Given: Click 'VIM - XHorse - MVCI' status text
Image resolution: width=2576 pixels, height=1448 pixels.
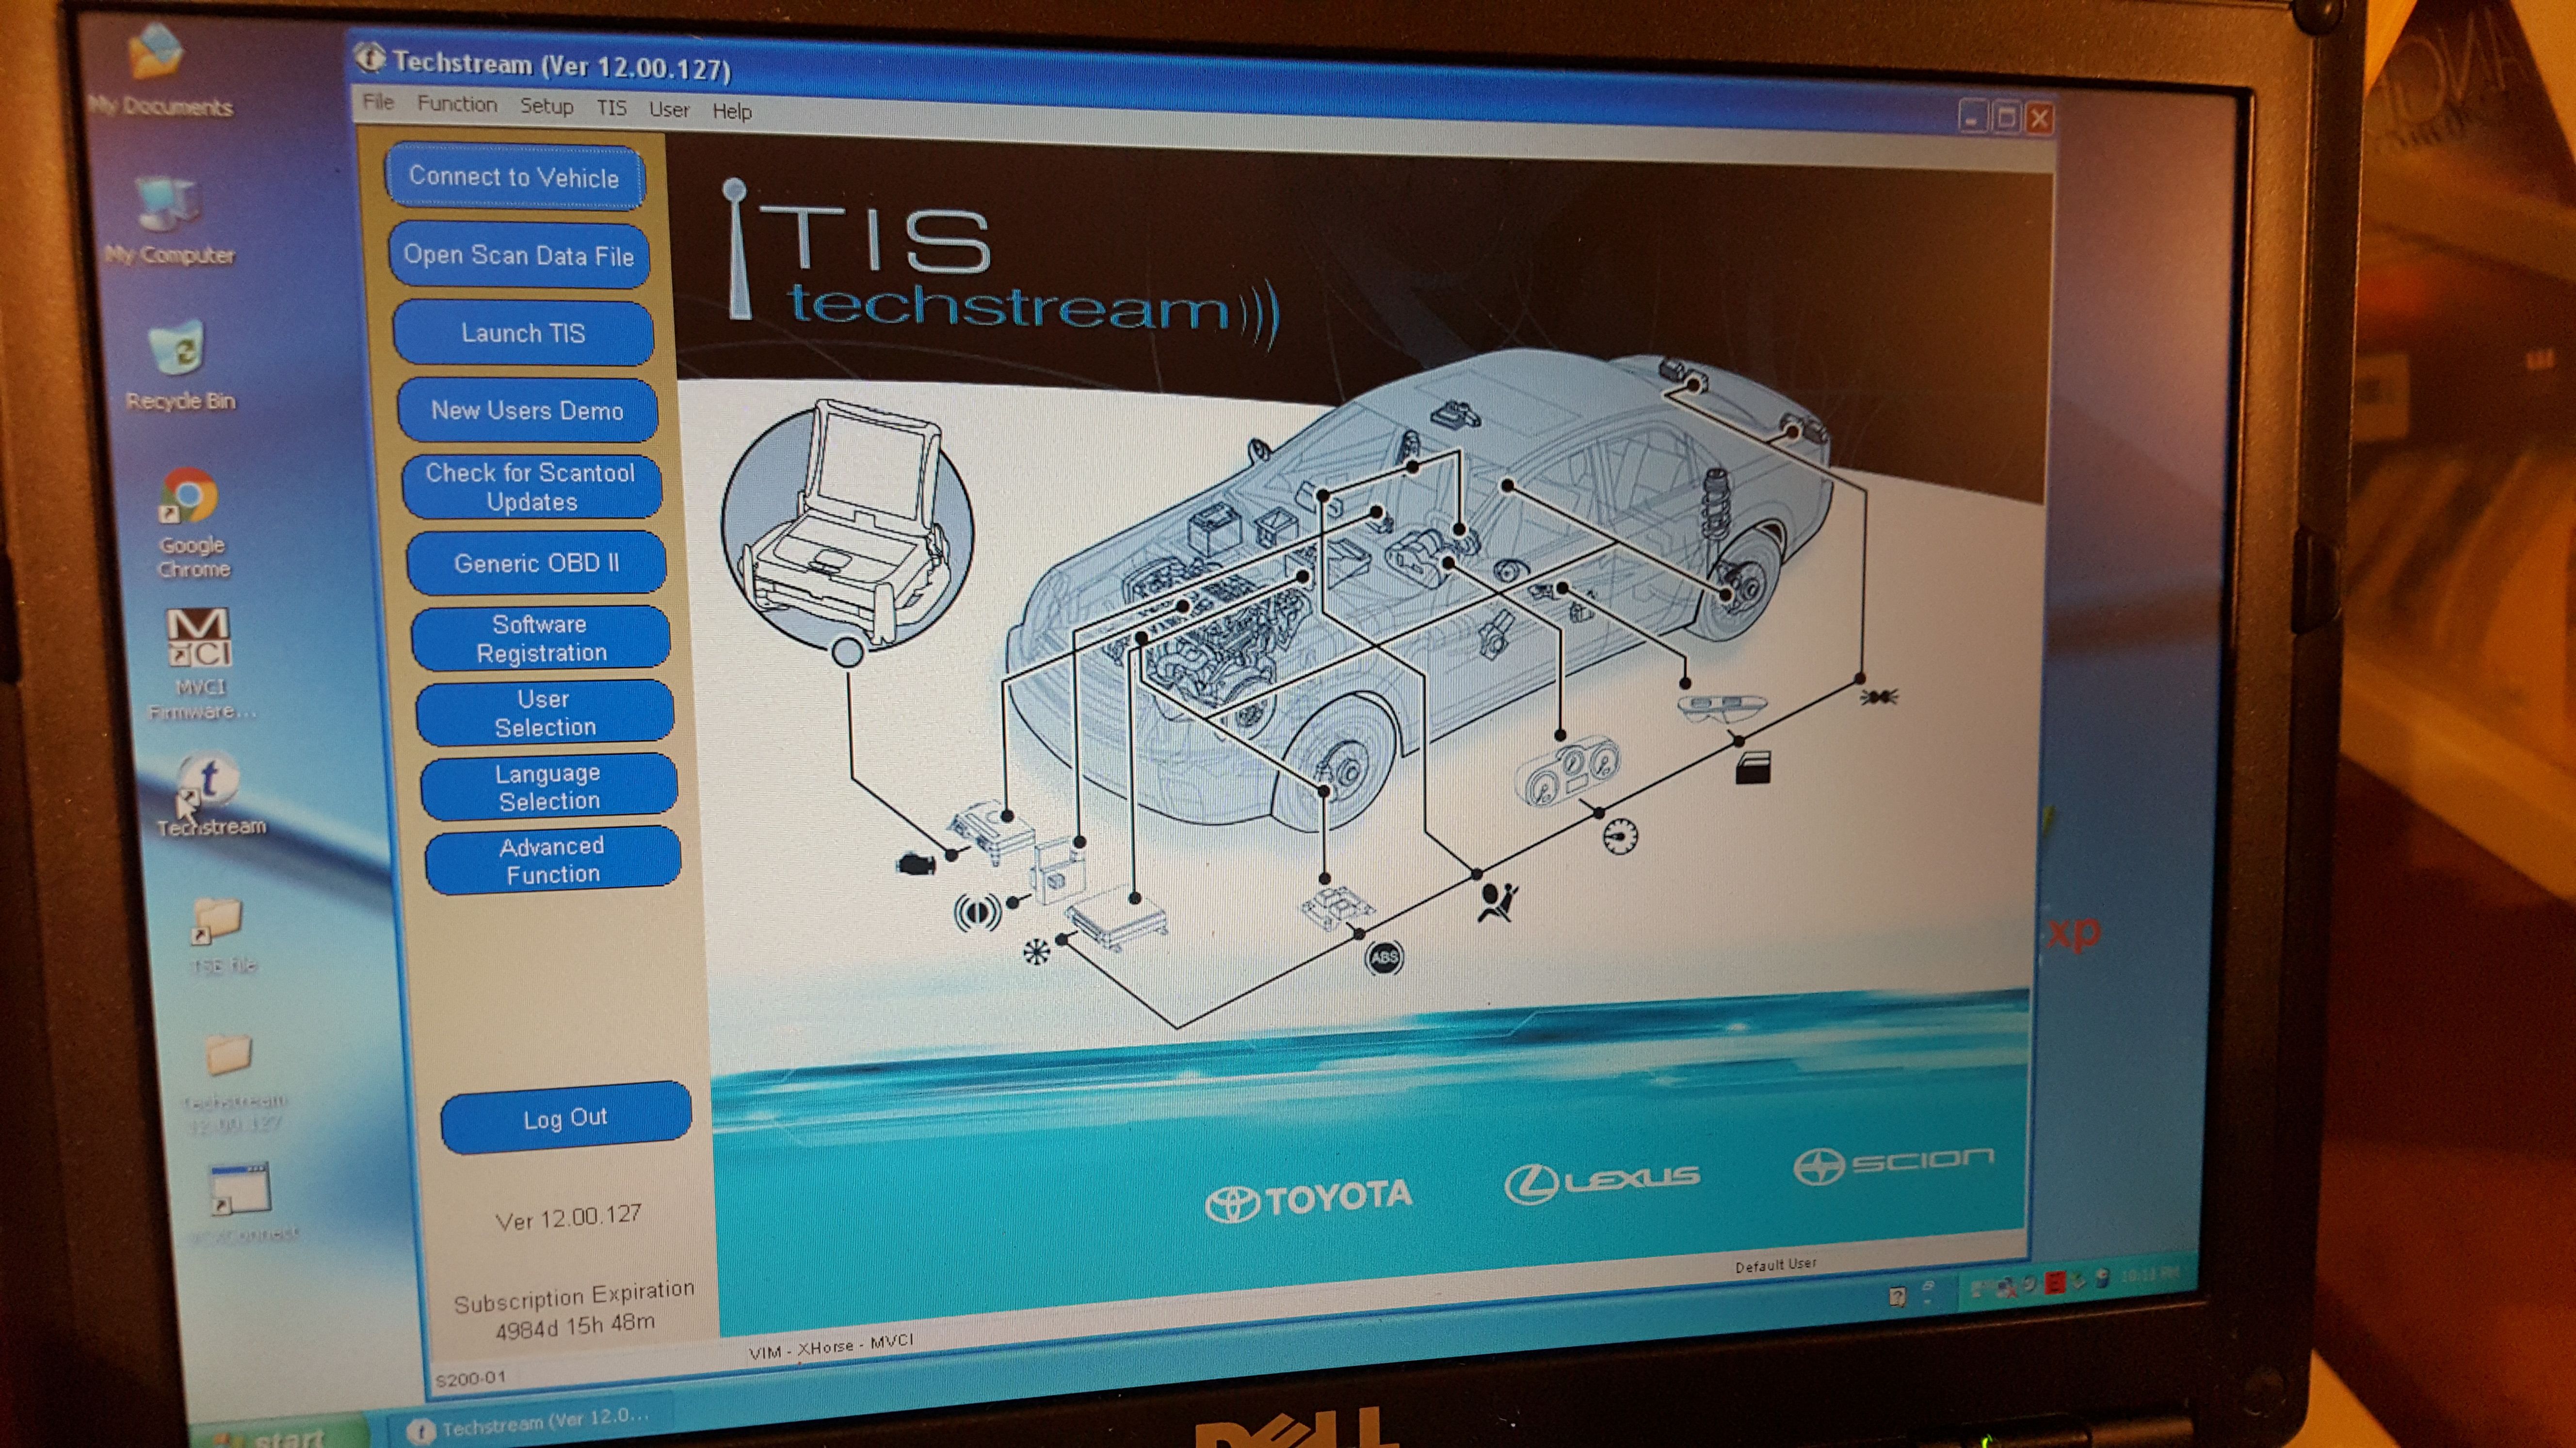Looking at the screenshot, I should 831,1346.
